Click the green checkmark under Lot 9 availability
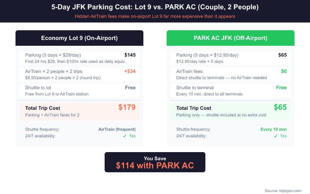 pos(125,136)
